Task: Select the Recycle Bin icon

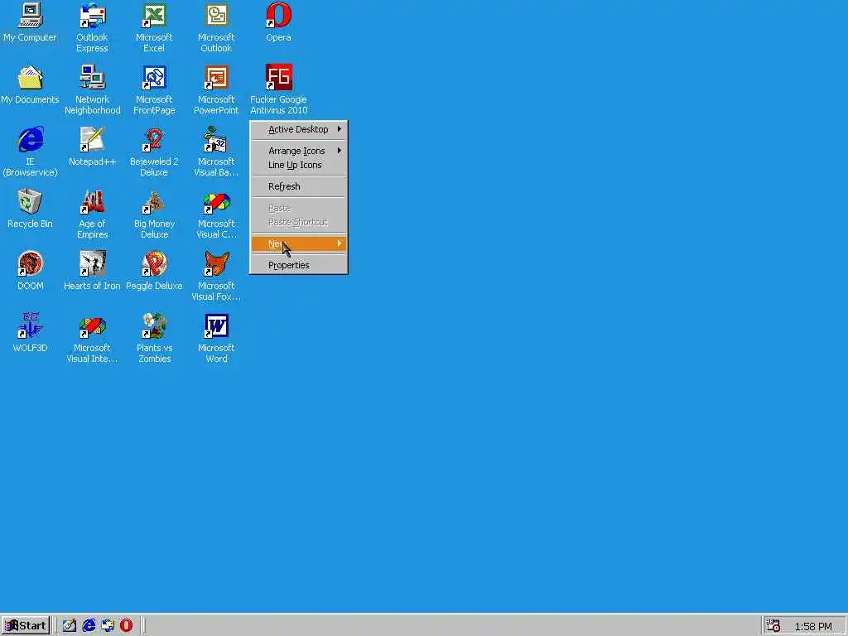Action: point(30,208)
